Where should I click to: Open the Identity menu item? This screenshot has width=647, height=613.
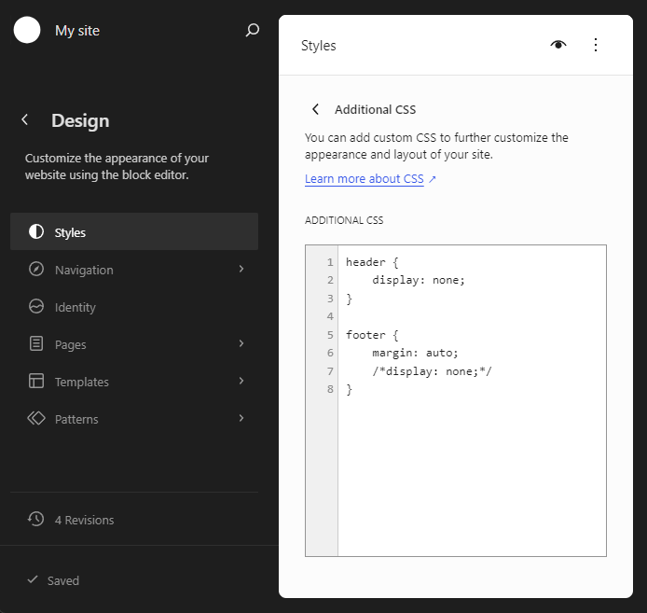[x=134, y=306]
